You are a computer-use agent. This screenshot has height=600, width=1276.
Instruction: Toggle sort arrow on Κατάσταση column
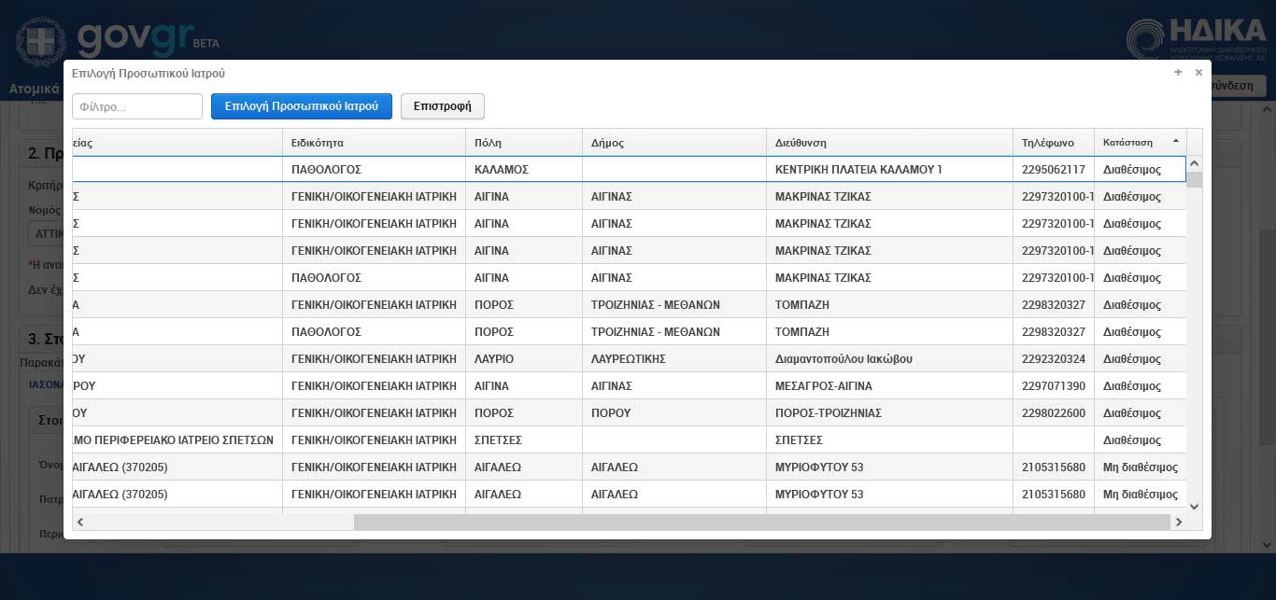point(1175,142)
